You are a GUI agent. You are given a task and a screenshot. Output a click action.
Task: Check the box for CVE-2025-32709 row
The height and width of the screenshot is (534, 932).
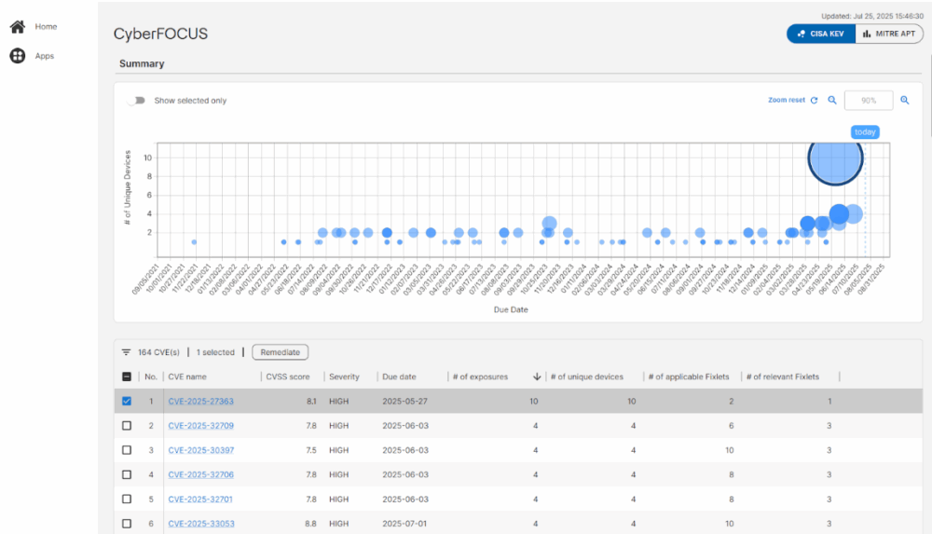tap(127, 426)
